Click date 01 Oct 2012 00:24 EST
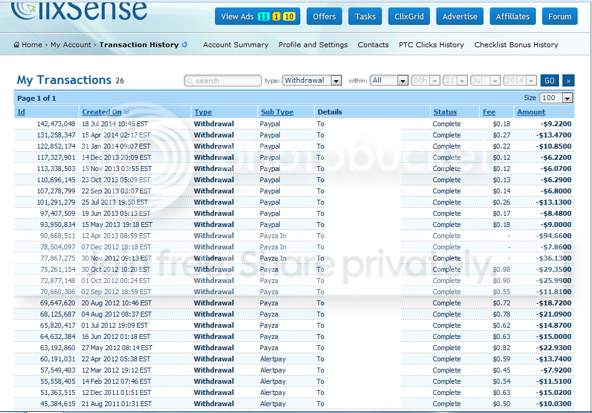The height and width of the screenshot is (413, 592). click(116, 281)
